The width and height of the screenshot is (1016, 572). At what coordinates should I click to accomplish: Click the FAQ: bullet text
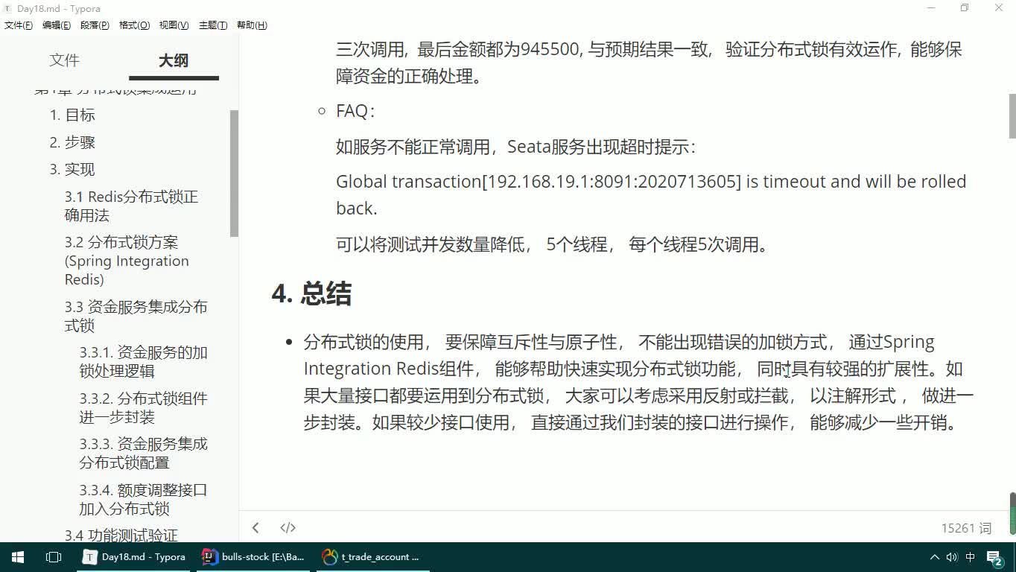point(355,111)
